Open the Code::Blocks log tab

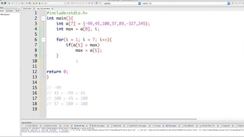coord(32,126)
